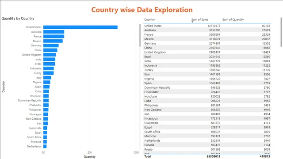The height and width of the screenshot is (159, 283).
Task: Select Dominican Republic cell in table
Action: coord(157,87)
